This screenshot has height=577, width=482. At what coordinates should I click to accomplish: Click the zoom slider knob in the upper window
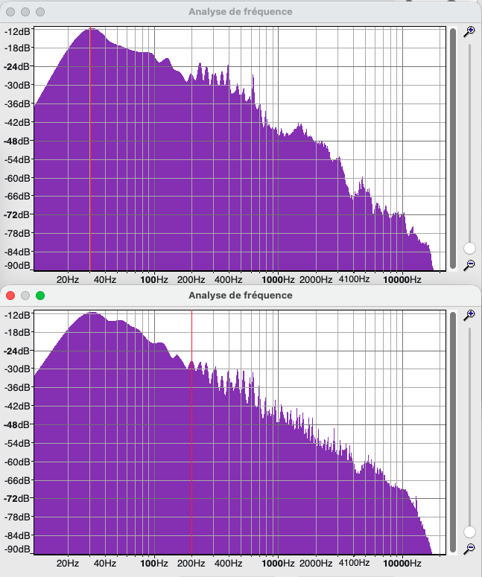coord(469,248)
